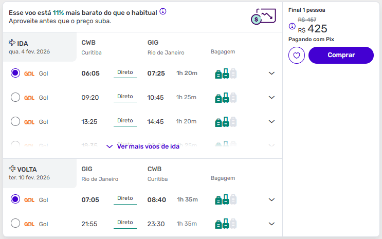Click the Direto label on 09:20 flight

pyautogui.click(x=125, y=97)
